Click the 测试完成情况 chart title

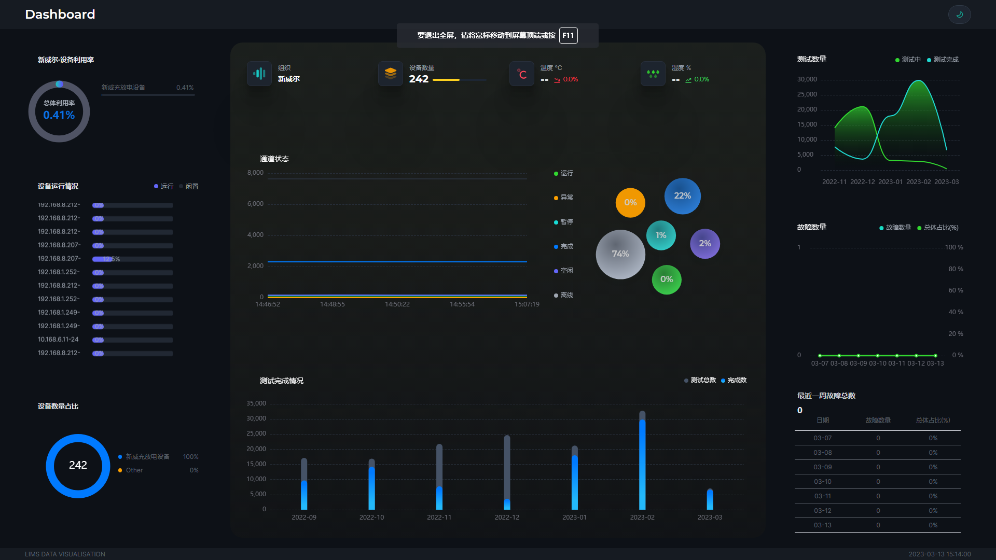(281, 381)
